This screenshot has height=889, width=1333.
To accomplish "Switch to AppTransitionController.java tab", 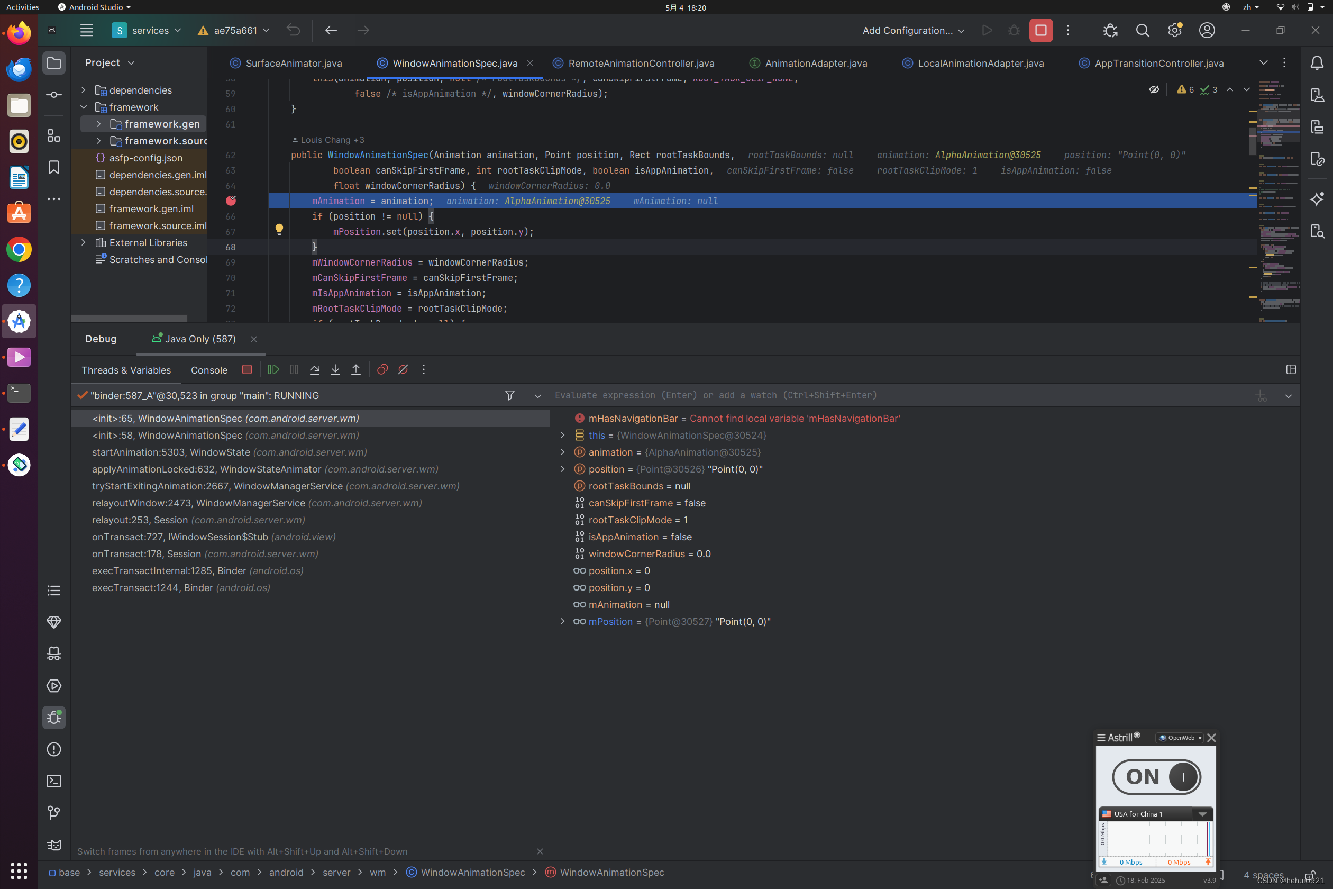I will pos(1151,63).
